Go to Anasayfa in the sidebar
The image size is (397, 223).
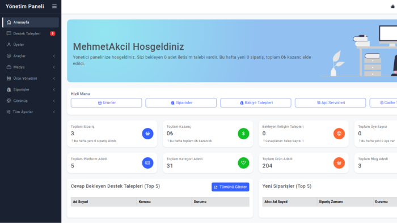[x=31, y=22]
